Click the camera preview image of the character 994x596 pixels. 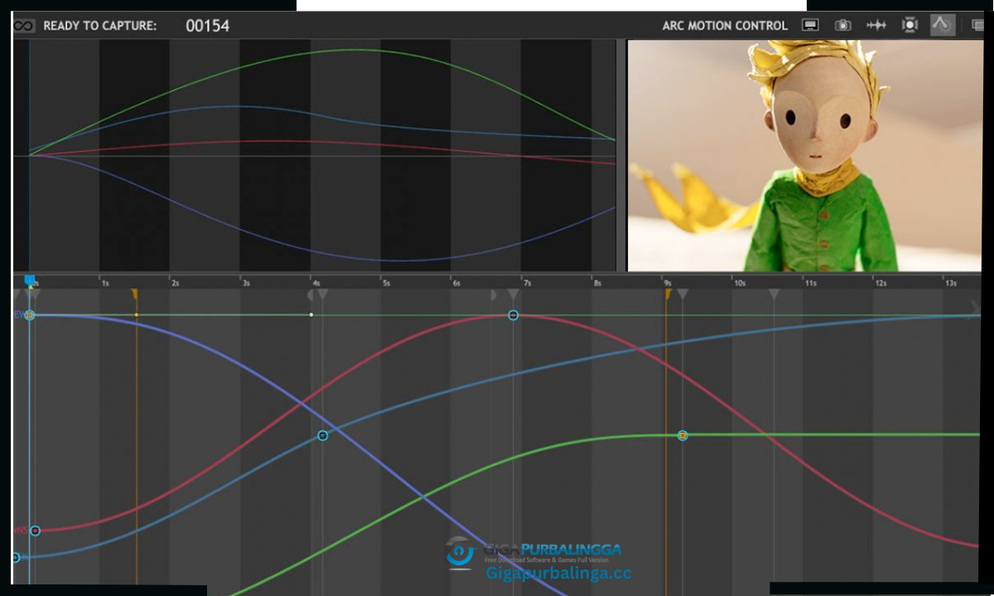coord(804,156)
